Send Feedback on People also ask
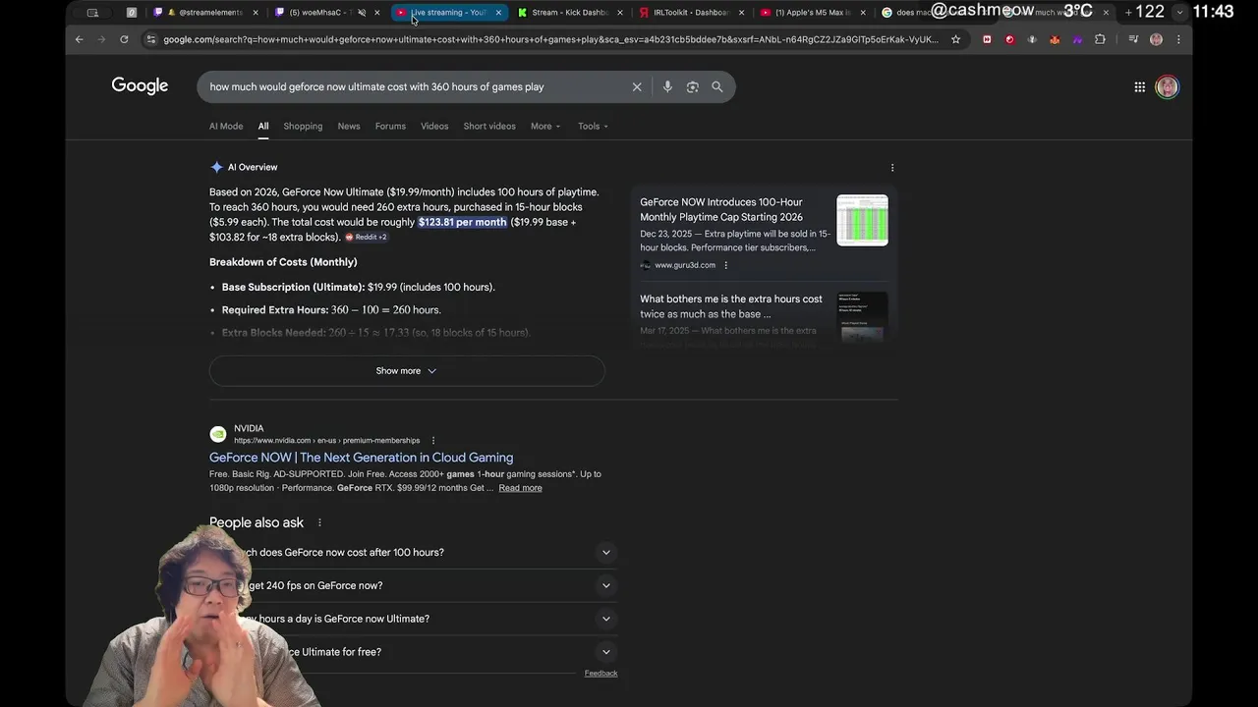The height and width of the screenshot is (707, 1258). [600, 674]
